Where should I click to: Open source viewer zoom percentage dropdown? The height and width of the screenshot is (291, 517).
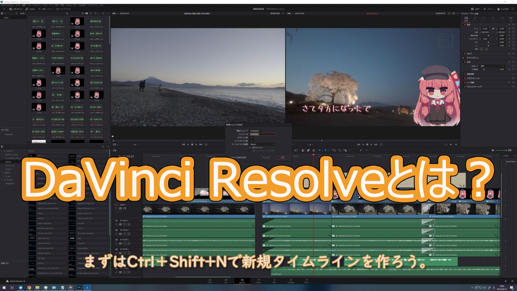coord(116,13)
